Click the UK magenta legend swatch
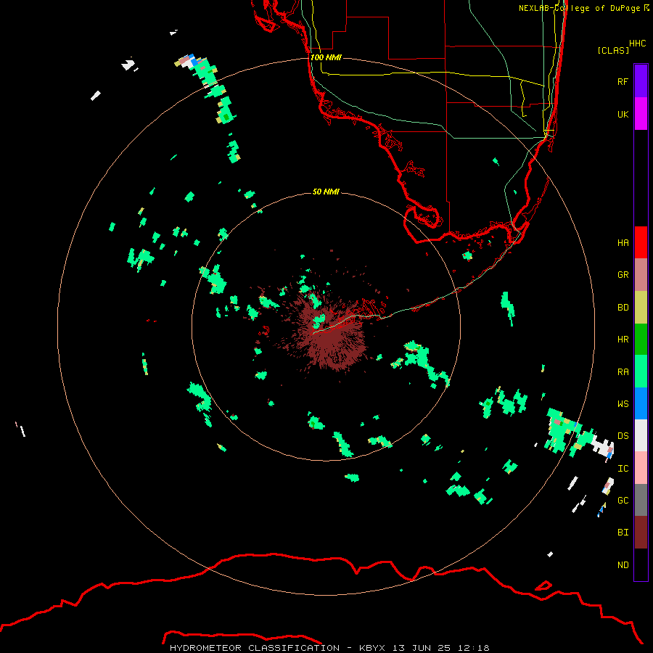The image size is (653, 653). click(x=641, y=113)
